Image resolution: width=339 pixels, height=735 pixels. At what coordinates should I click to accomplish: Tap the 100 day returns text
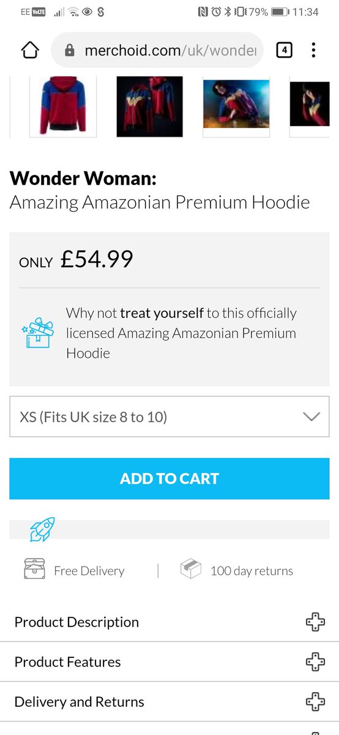pos(251,571)
